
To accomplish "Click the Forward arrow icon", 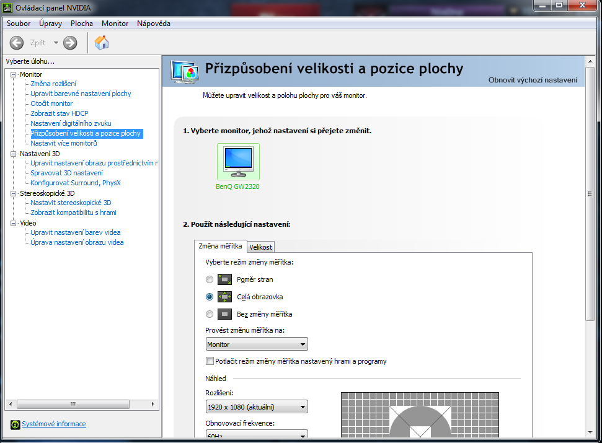I will [70, 43].
